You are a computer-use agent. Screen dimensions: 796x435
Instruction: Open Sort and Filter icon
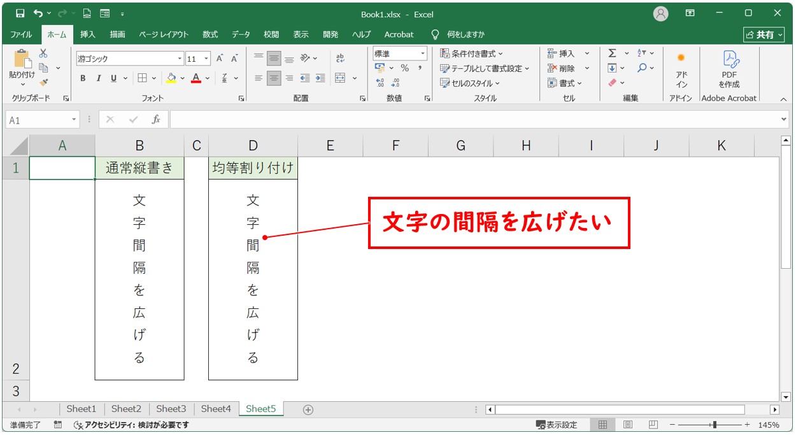642,53
